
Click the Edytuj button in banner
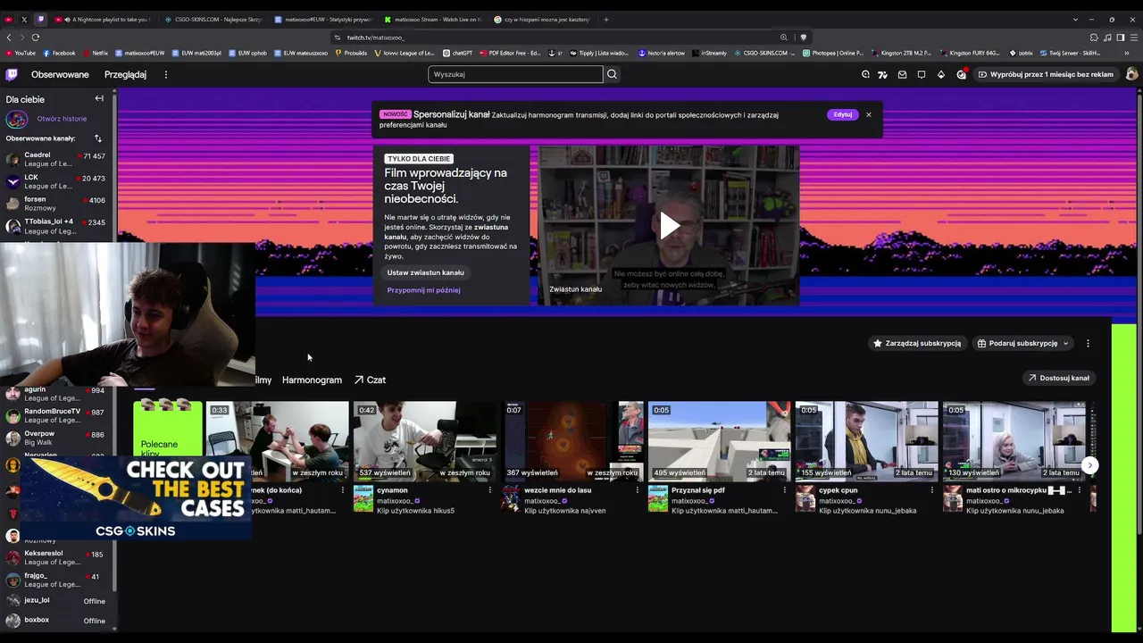[x=842, y=114]
